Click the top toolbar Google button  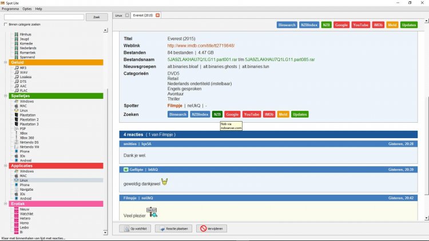click(341, 25)
